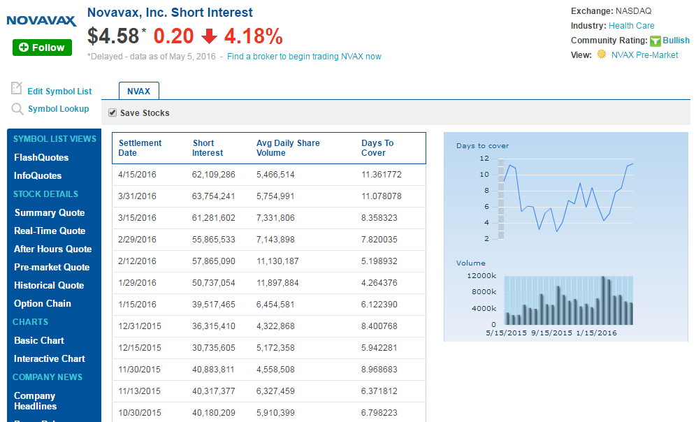
Task: Click the COMPANY NEWS sidebar heading
Action: (x=48, y=377)
